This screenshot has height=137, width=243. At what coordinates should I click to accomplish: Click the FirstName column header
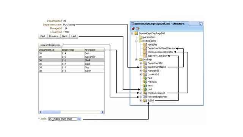pos(94,50)
